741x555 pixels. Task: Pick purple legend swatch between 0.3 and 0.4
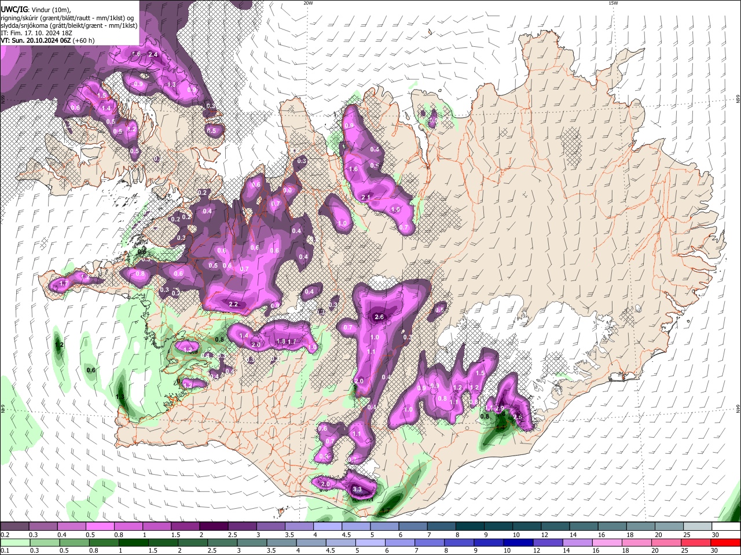(43, 527)
